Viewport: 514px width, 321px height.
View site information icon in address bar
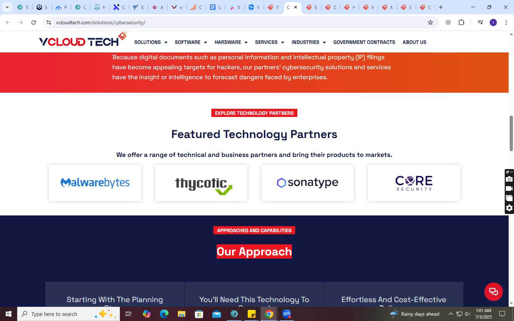click(49, 22)
